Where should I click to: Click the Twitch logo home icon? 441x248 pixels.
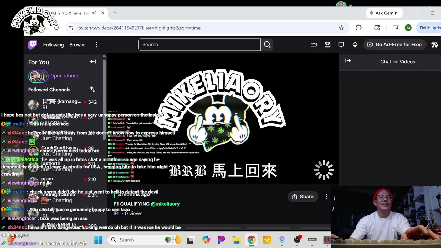32,45
